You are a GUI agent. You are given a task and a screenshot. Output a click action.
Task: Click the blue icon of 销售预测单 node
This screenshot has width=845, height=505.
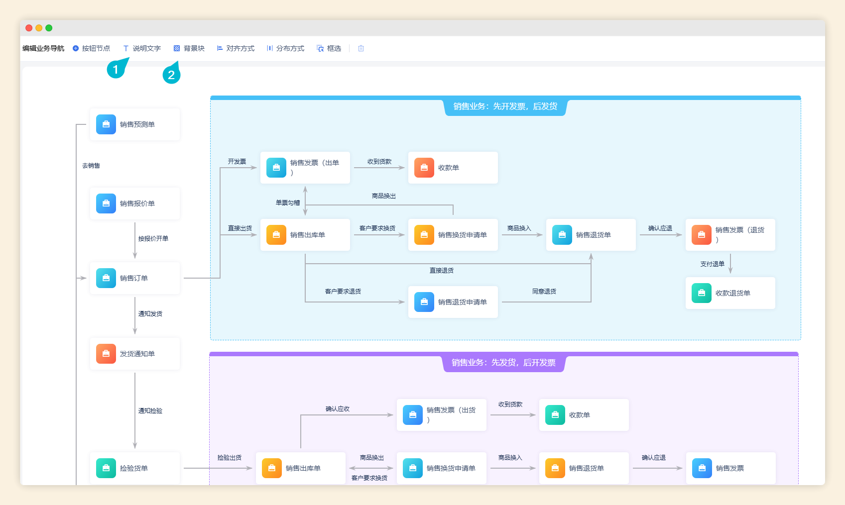pos(106,124)
